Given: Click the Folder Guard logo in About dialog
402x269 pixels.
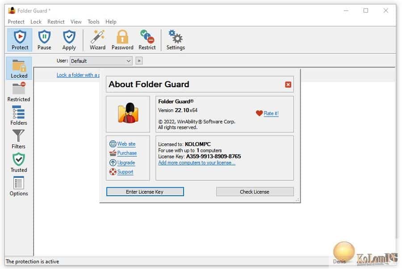Looking at the screenshot, I should click(x=128, y=113).
